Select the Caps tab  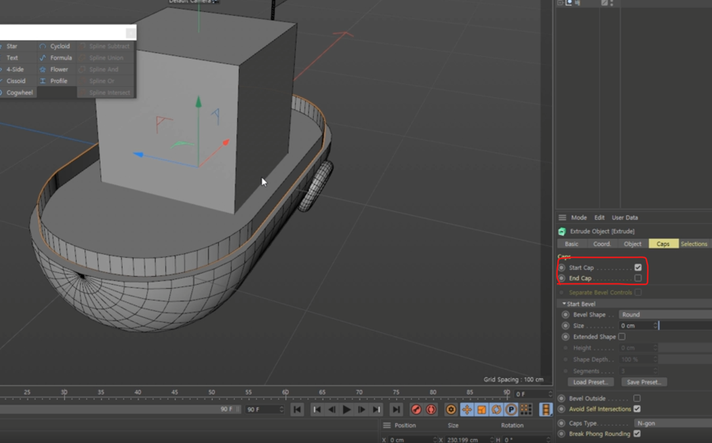663,244
